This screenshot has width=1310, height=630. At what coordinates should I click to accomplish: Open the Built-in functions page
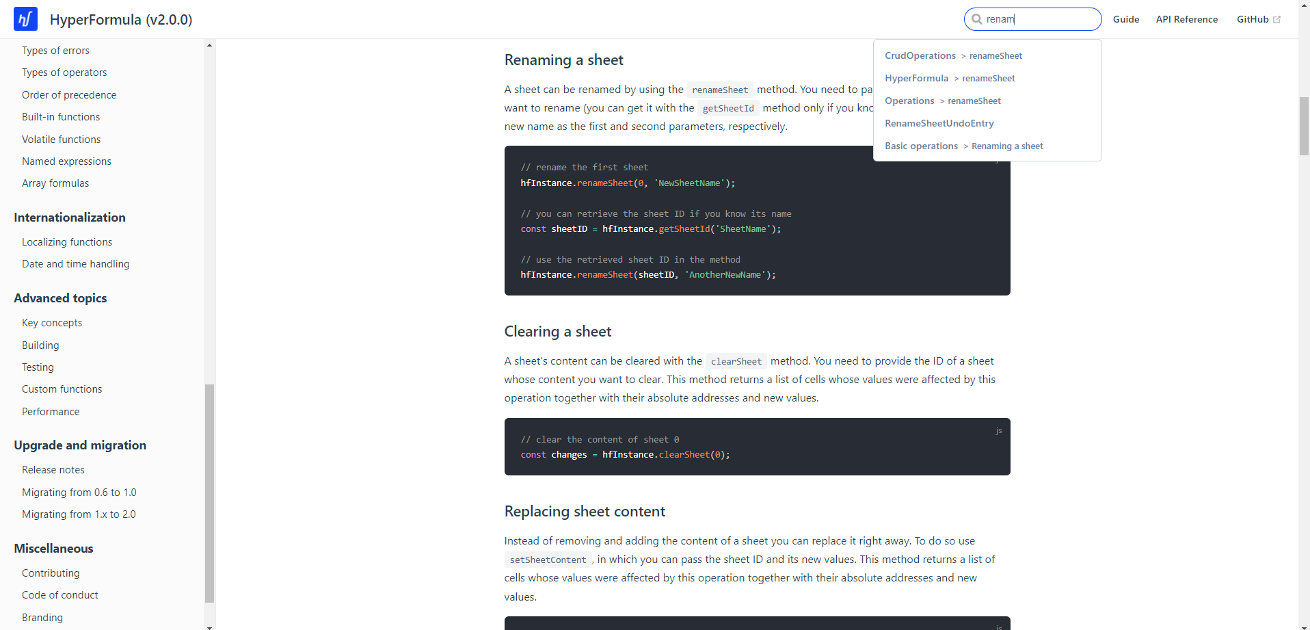(60, 116)
